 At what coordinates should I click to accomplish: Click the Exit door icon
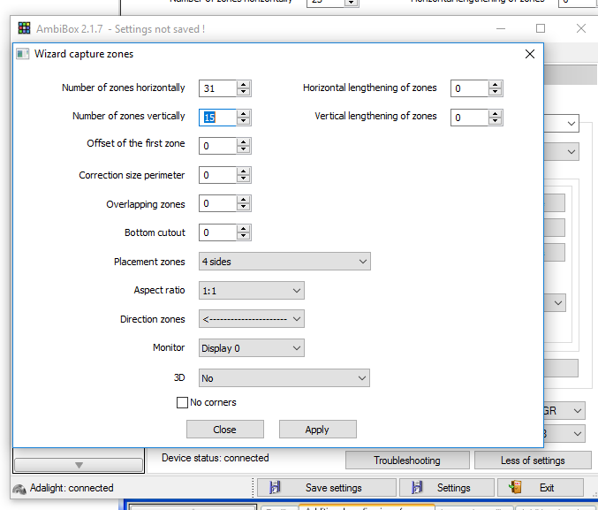pyautogui.click(x=516, y=487)
